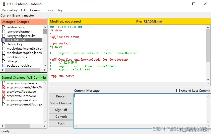
Task: Open the README.md file link in diff header
Action: [x=153, y=22]
